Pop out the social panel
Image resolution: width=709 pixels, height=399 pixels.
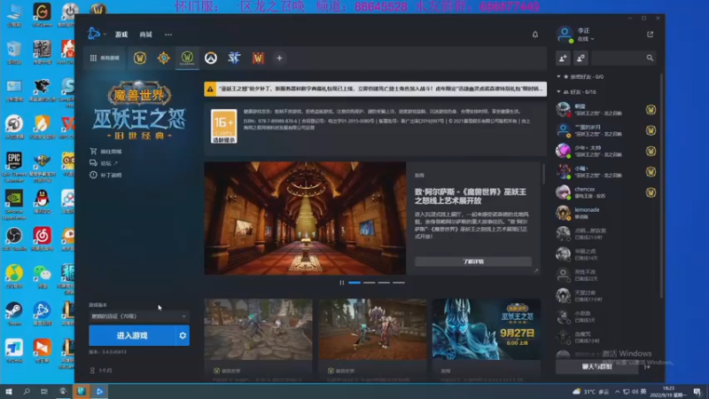(651, 35)
